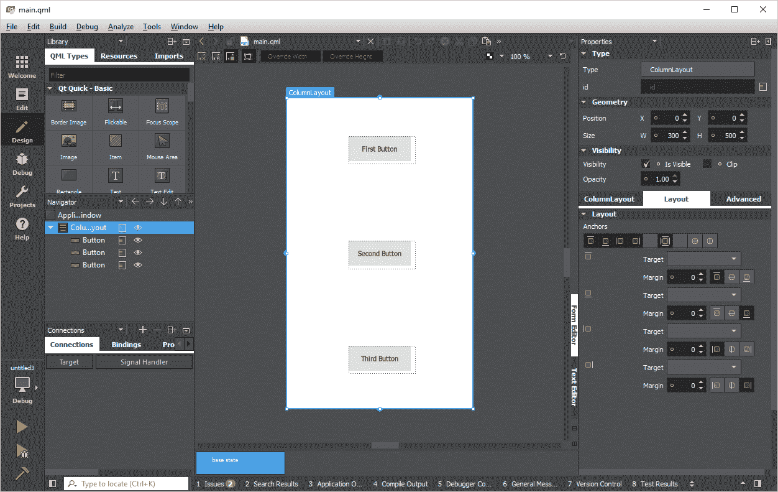This screenshot has width=778, height=492.
Task: Open the Issues output pane
Action: (215, 484)
